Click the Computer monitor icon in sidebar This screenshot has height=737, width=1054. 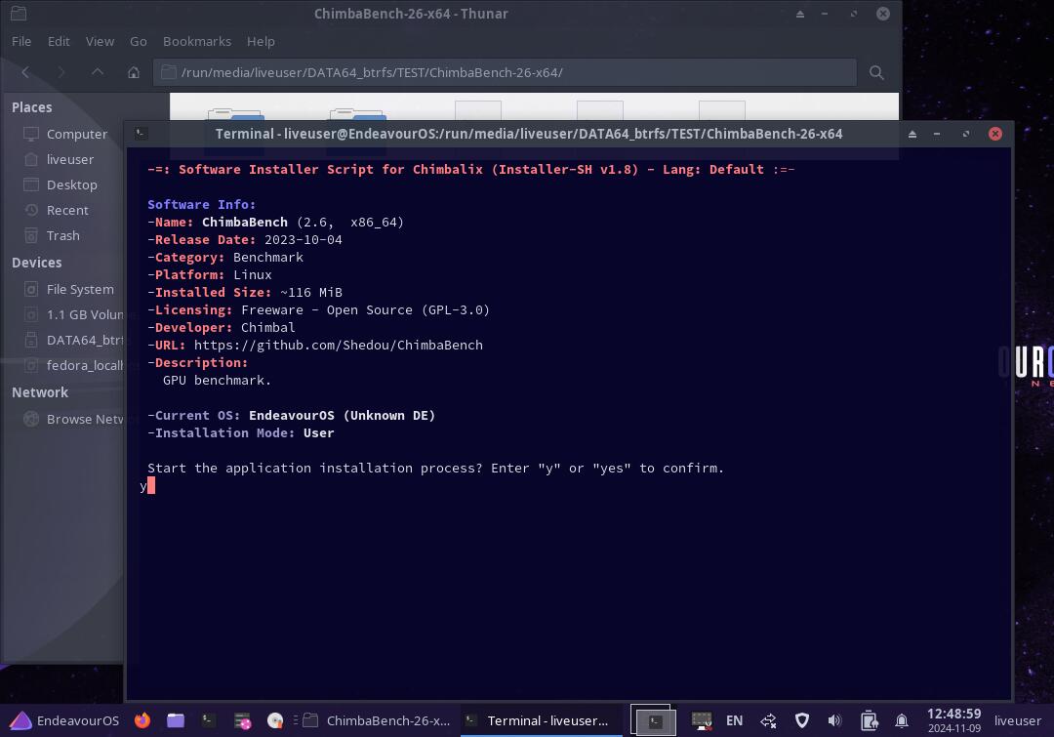pyautogui.click(x=31, y=134)
